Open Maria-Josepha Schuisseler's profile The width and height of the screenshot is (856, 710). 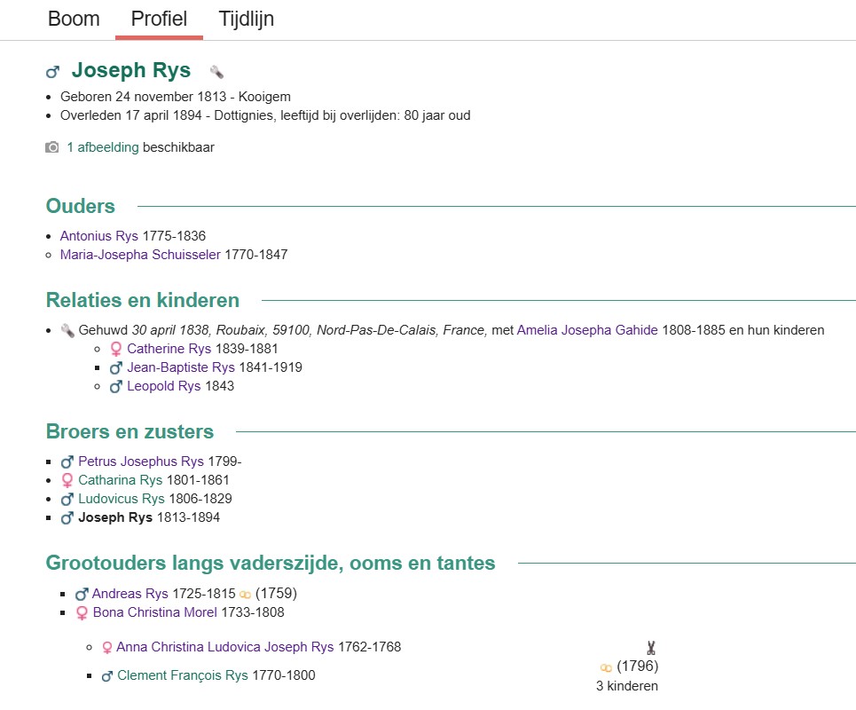140,255
